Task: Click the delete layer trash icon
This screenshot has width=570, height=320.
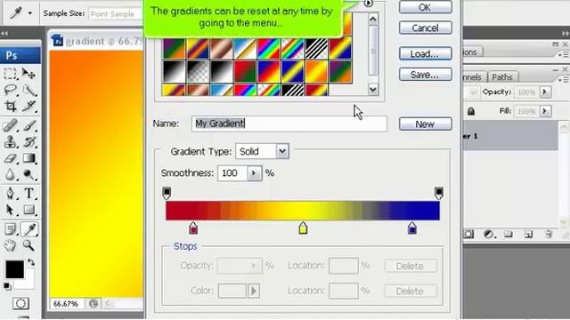Action: pyautogui.click(x=549, y=234)
